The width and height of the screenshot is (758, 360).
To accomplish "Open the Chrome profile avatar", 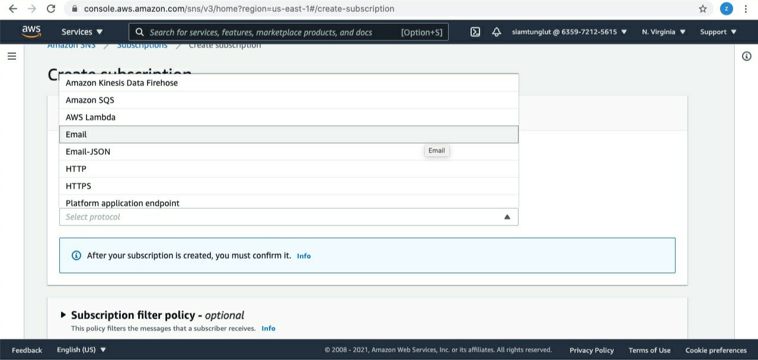I will [727, 9].
